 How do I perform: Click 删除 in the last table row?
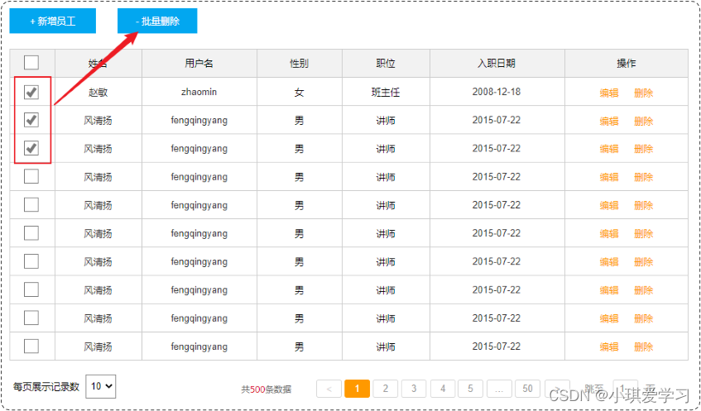pos(643,346)
